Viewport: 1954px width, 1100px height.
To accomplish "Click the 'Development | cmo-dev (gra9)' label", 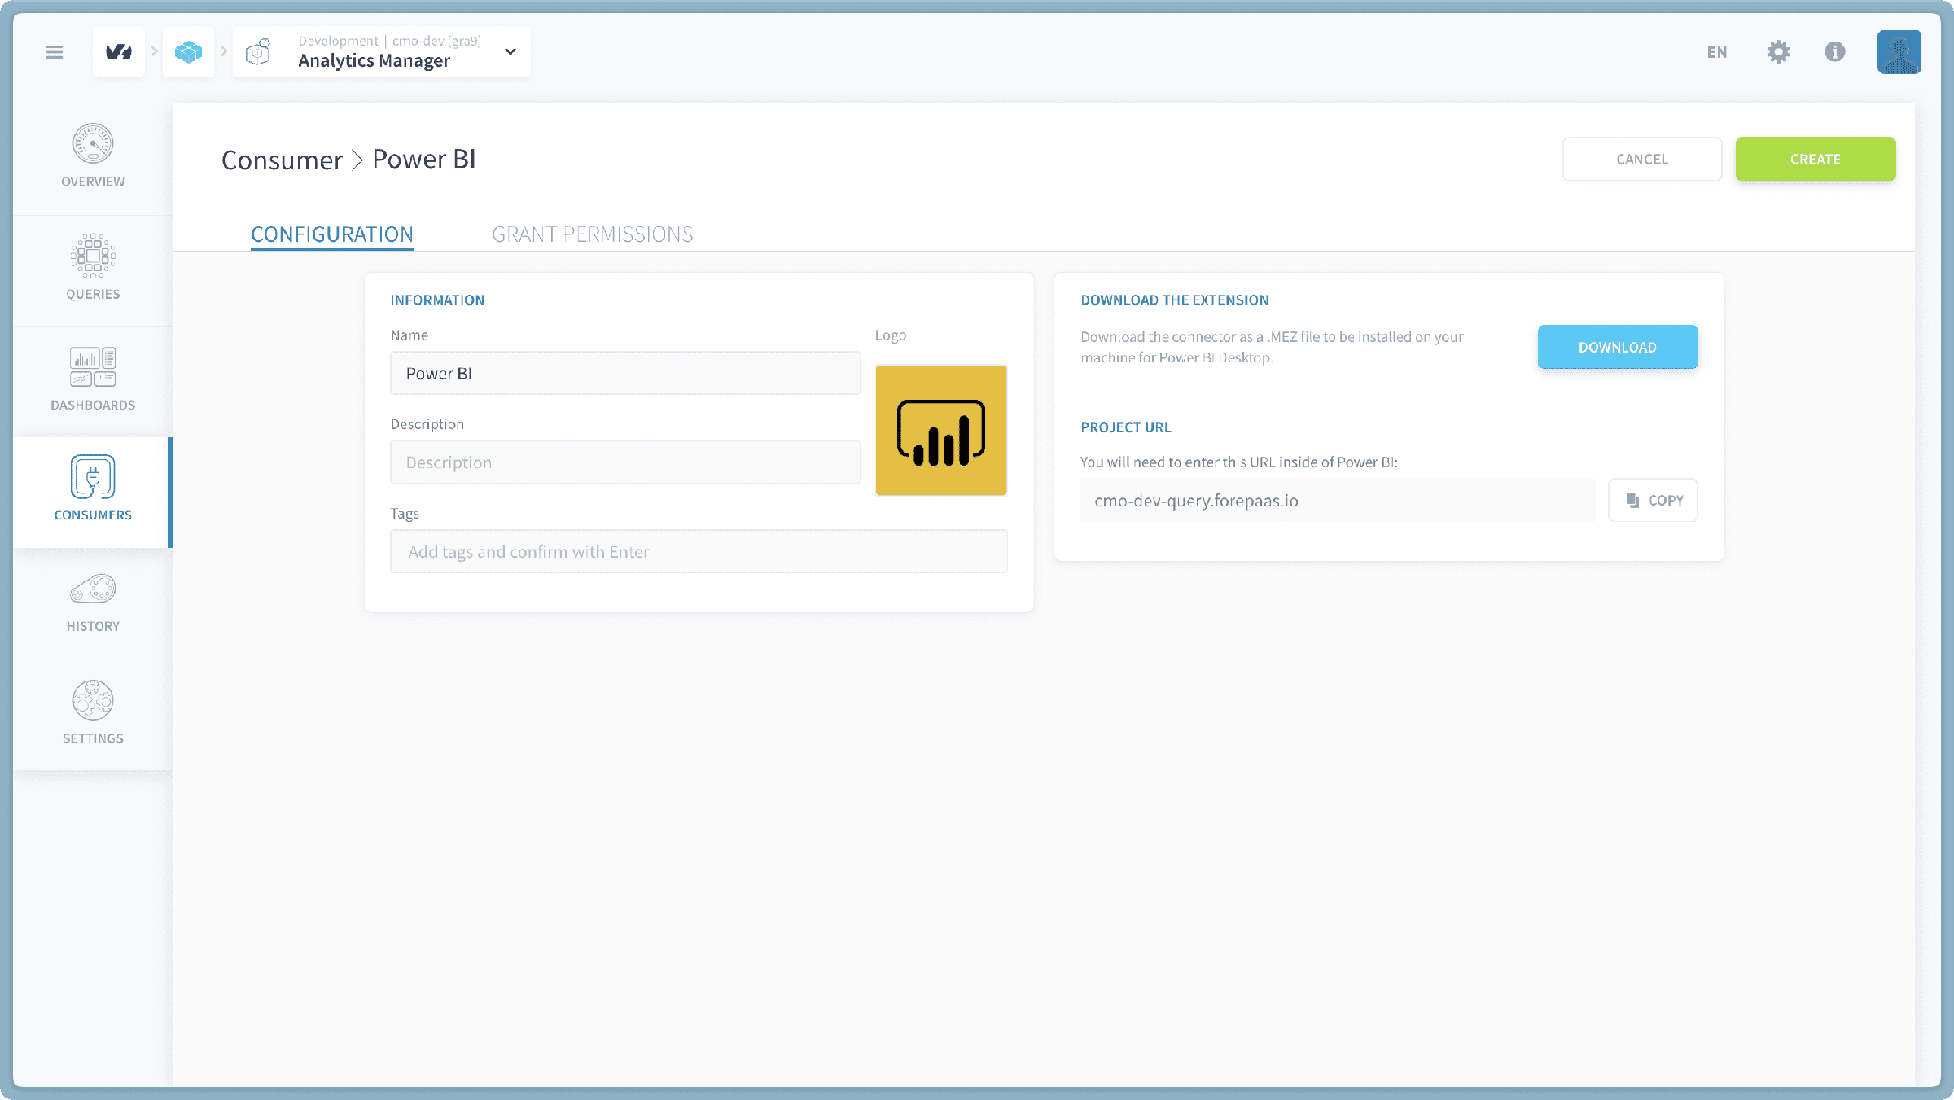I will coord(390,41).
